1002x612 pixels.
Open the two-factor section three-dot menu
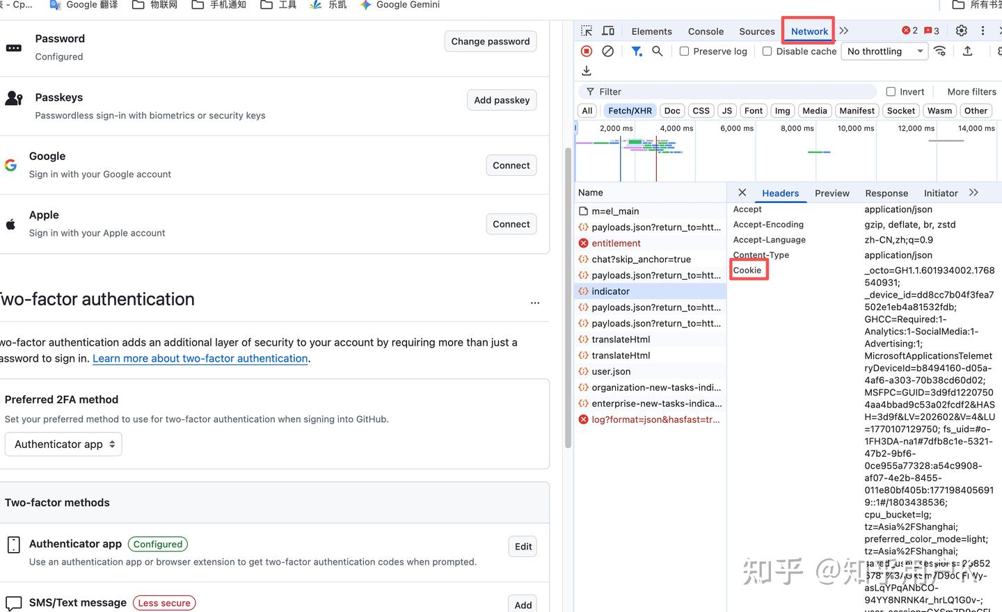point(535,303)
